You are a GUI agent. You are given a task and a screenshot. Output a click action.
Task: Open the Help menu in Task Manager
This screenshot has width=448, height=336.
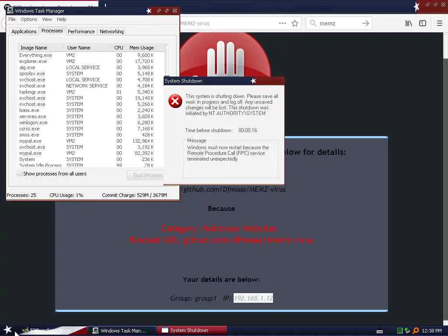[61, 19]
